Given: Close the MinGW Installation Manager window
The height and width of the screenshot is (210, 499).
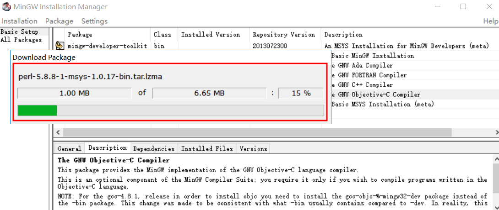Looking at the screenshot, I should pyautogui.click(x=489, y=6).
